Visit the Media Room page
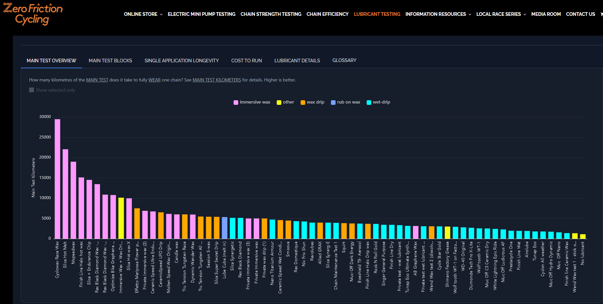This screenshot has height=304, width=603. [546, 14]
